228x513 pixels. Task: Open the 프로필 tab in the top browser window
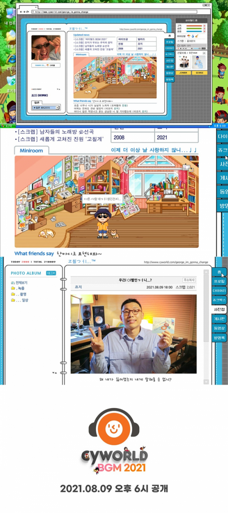169,42
